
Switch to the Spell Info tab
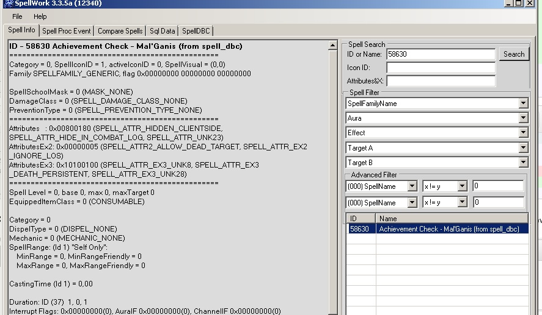coord(21,30)
